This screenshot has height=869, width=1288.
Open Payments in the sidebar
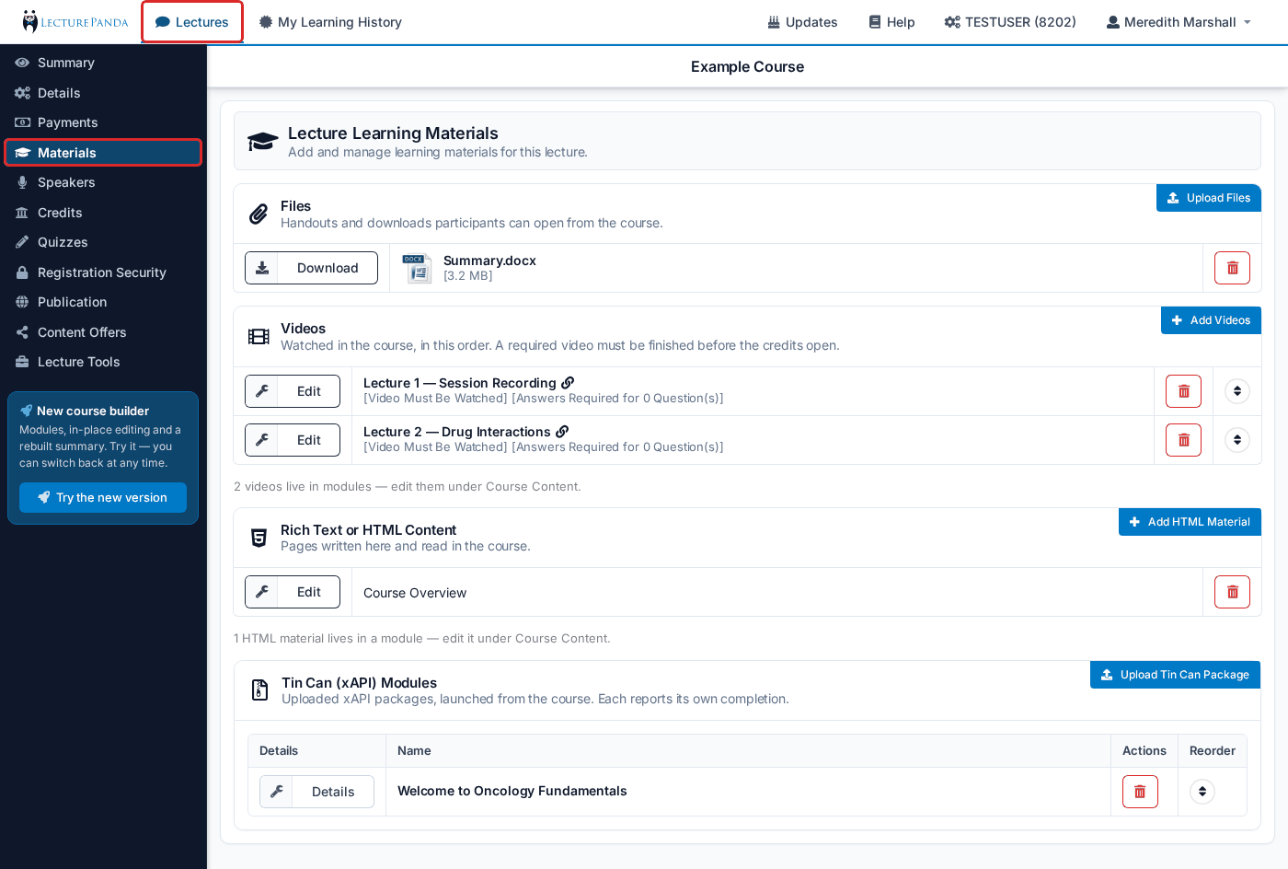[103, 122]
